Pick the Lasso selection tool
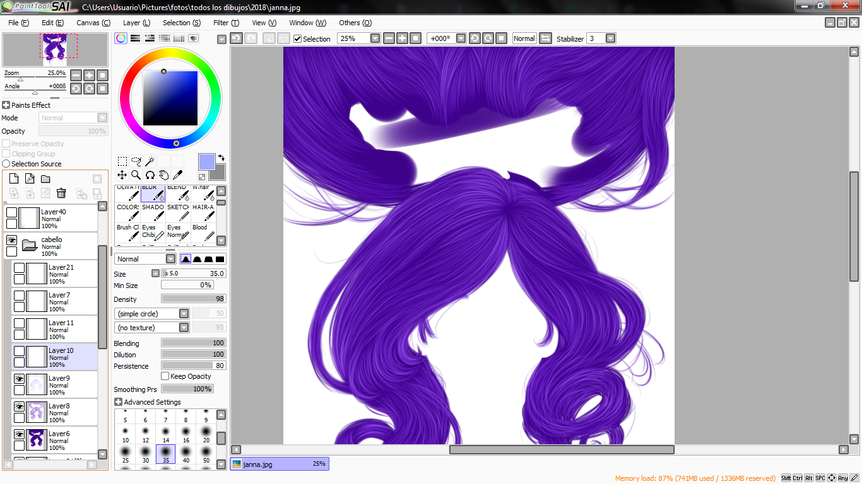This screenshot has width=862, height=484. [x=136, y=161]
